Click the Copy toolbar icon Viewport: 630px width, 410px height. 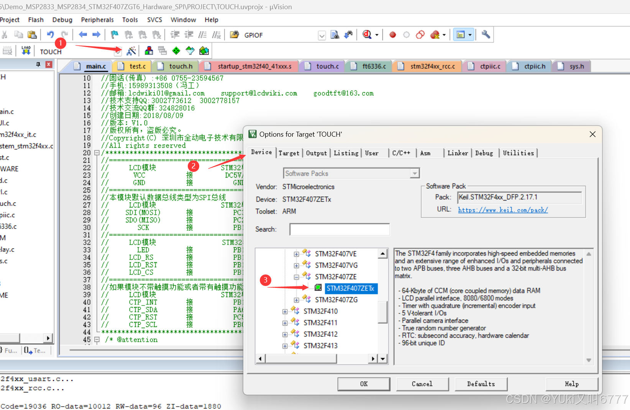click(18, 35)
